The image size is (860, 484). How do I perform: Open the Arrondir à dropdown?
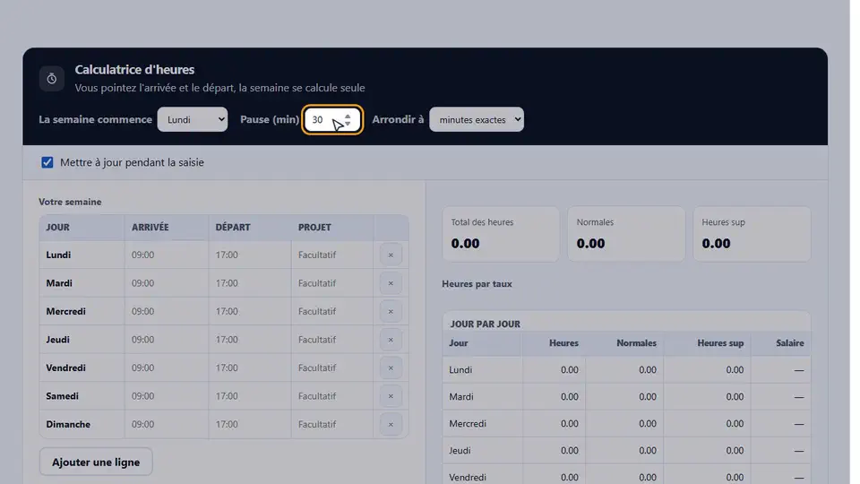coord(477,119)
